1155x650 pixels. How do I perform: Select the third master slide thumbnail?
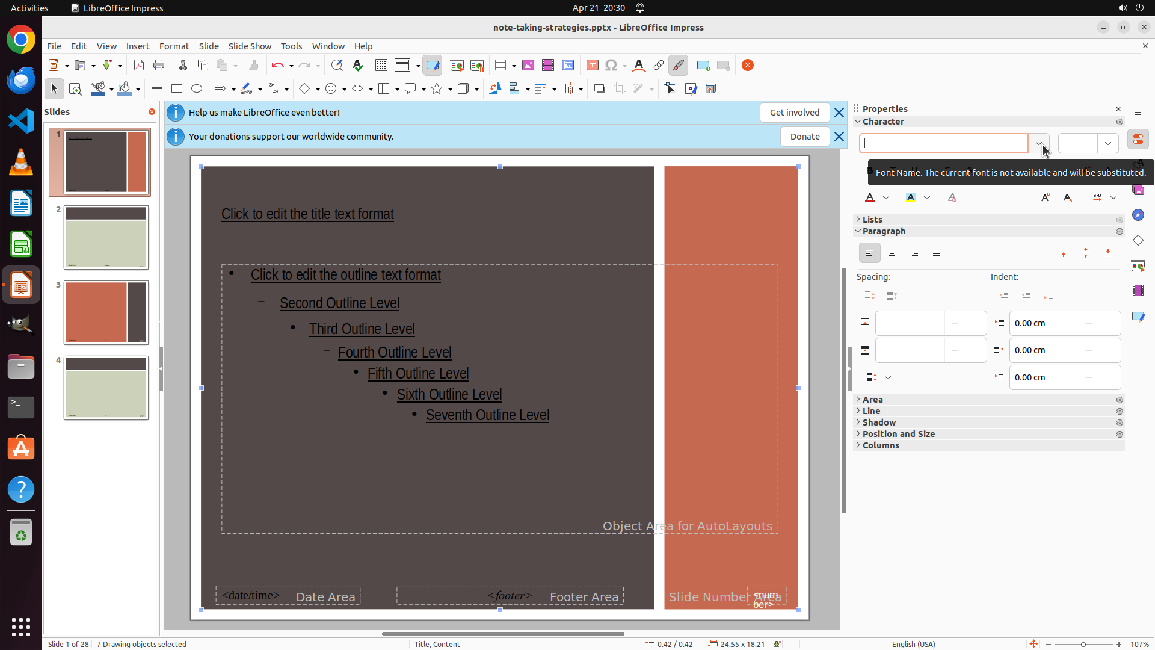(x=106, y=313)
